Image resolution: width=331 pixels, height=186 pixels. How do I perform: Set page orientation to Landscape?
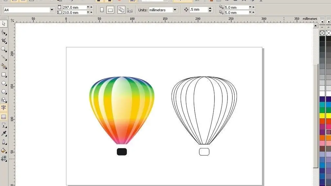coord(110,10)
